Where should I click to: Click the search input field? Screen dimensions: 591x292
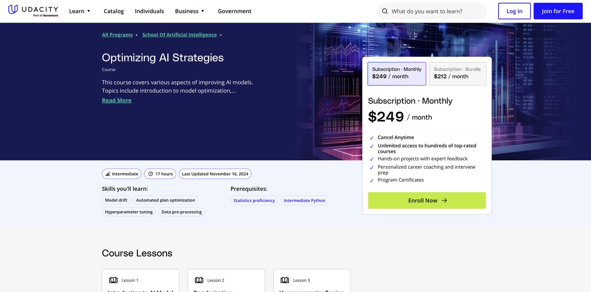432,11
